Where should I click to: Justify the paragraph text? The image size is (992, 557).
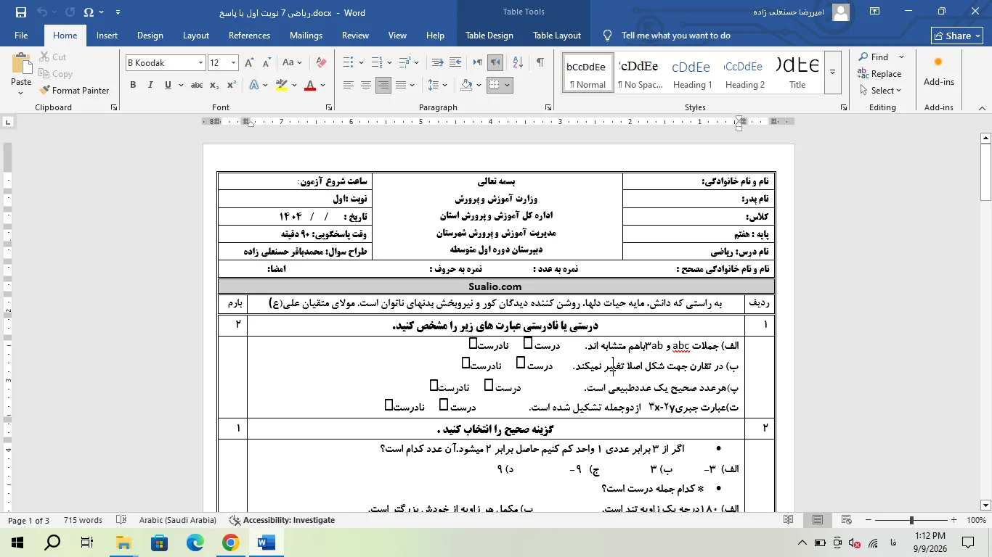401,85
